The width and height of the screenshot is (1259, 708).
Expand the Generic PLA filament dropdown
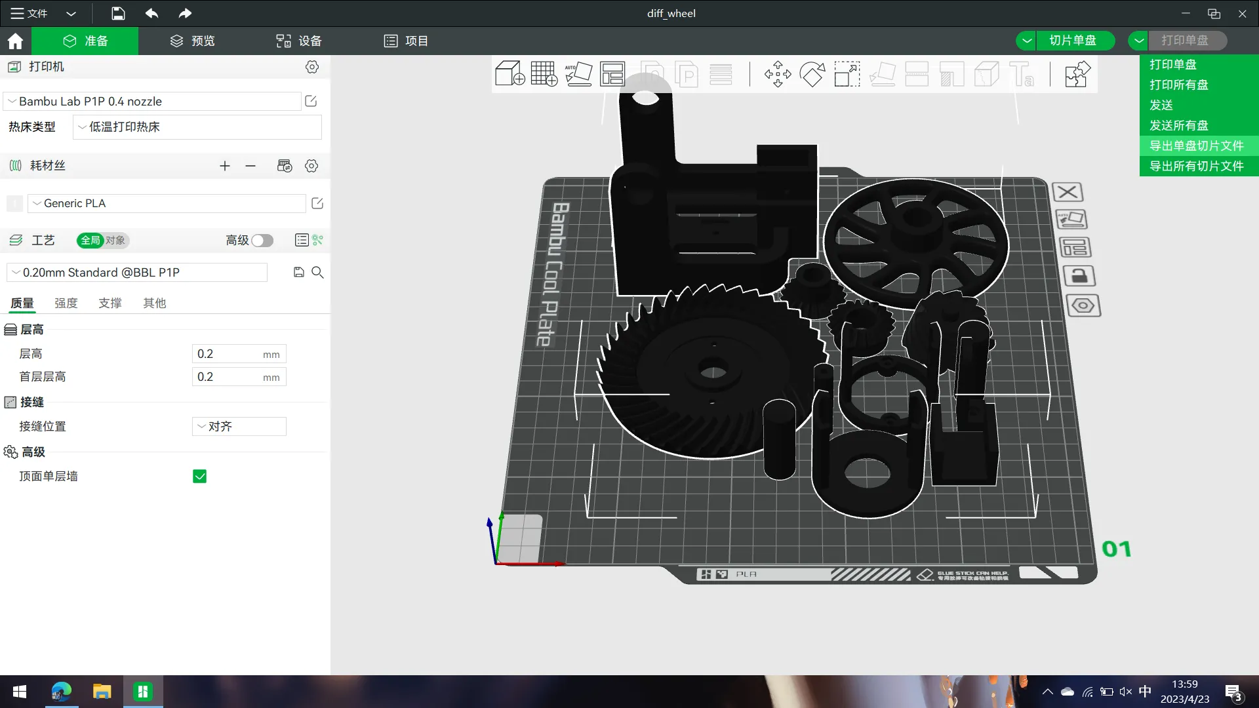click(x=167, y=203)
